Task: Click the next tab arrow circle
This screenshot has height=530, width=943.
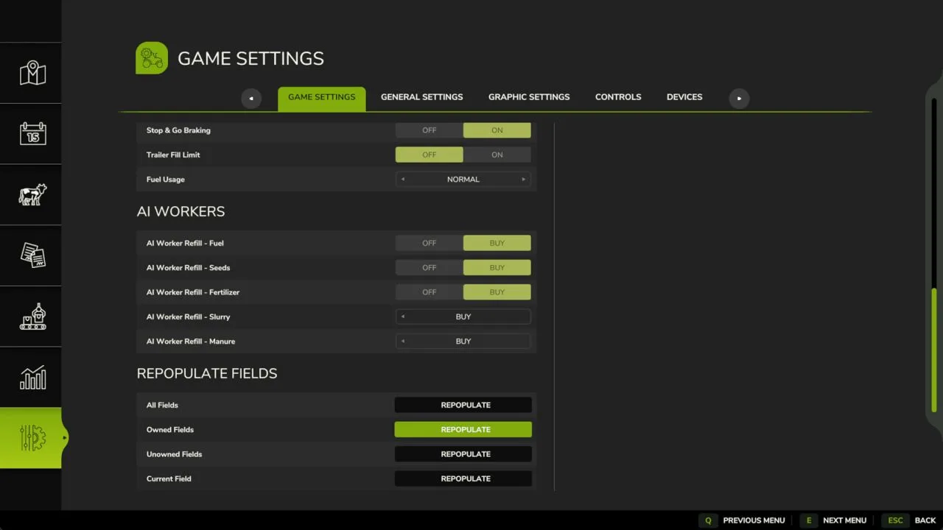Action: click(x=739, y=99)
